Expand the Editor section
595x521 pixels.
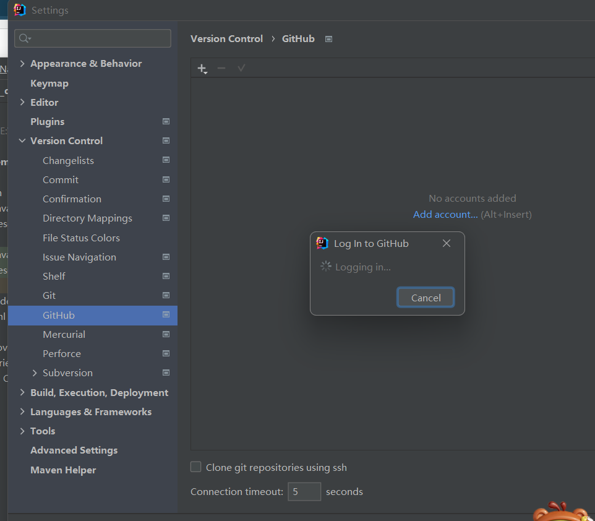click(22, 102)
